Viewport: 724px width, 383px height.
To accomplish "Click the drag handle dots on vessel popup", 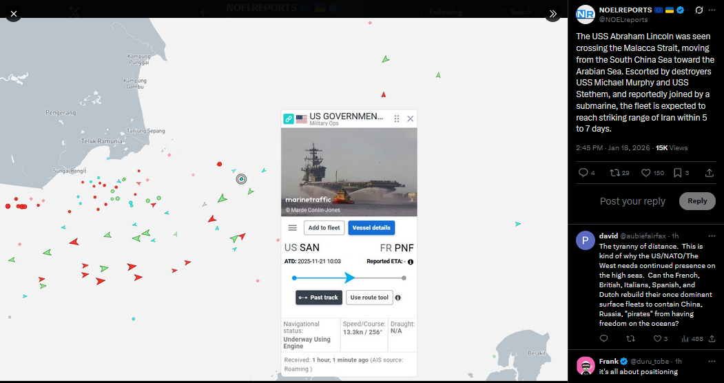I will 397,119.
